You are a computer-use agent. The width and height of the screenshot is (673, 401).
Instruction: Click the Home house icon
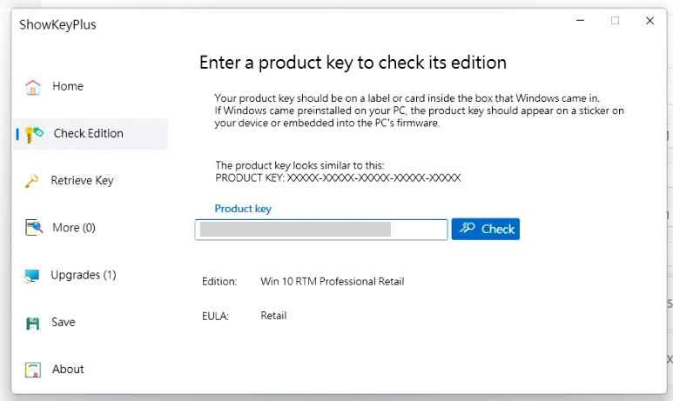(x=33, y=87)
